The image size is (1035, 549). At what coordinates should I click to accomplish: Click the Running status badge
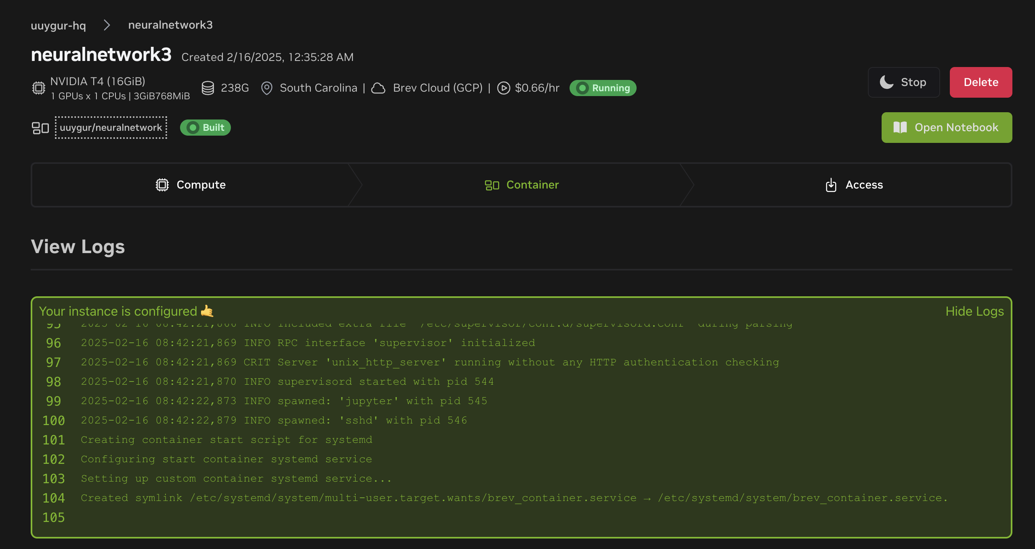(x=603, y=88)
